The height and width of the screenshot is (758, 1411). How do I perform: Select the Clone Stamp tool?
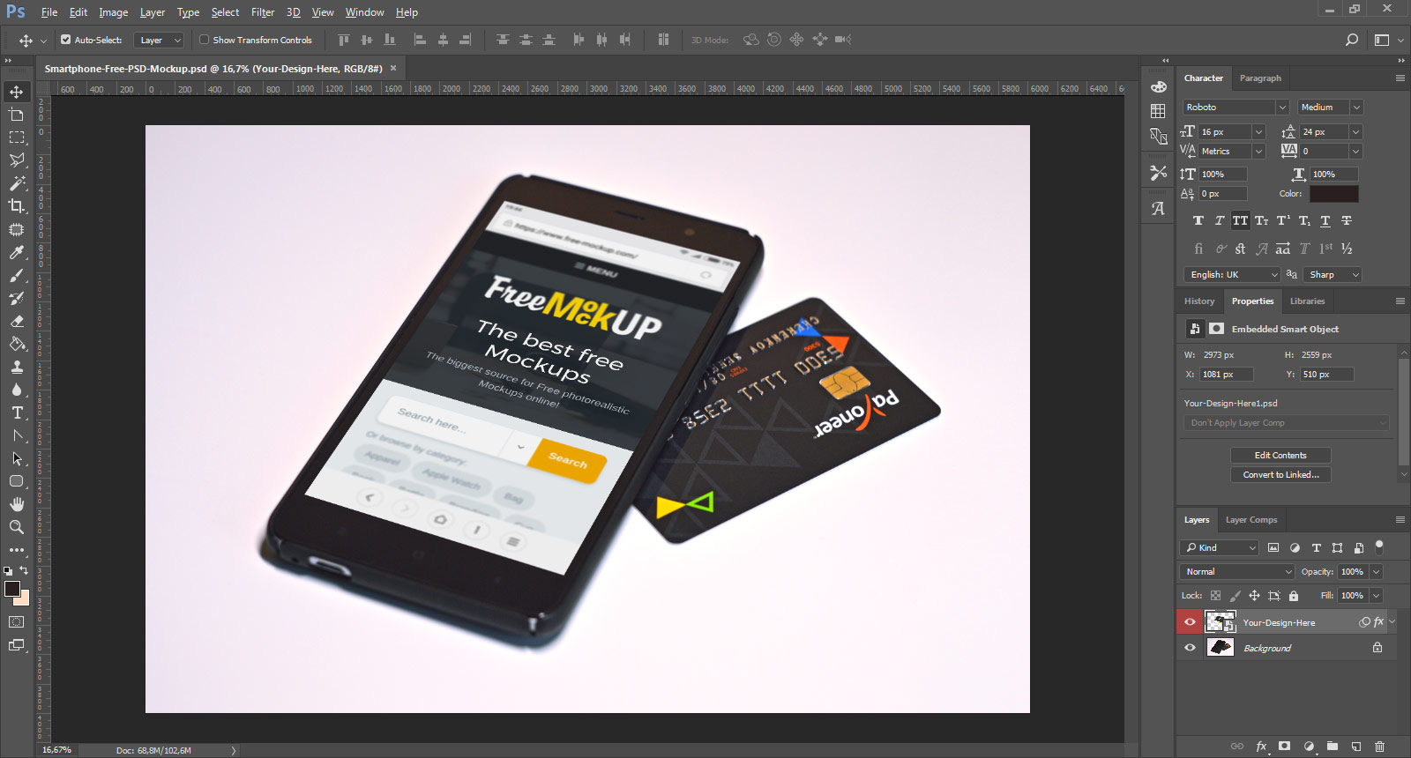[17, 367]
